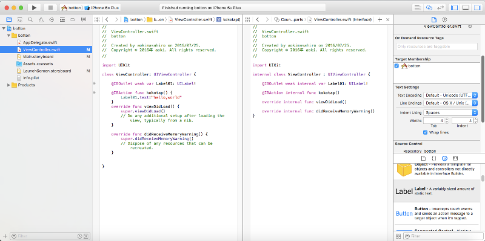Screen dimensions: 485x241
Task: Open the botton project jump bar segment
Action: [x=133, y=19]
